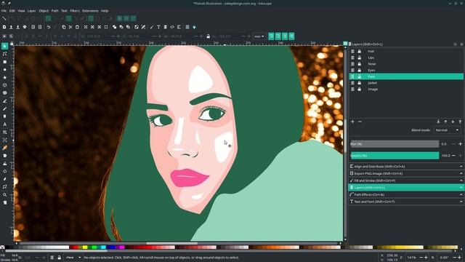Click the Paste icon in command bar
This screenshot has width=465, height=262.
coord(77,27)
